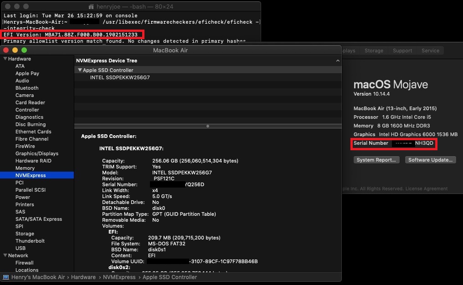463x285 pixels.
Task: Click Henry's MacBook Air in path bar
Action: pos(38,277)
